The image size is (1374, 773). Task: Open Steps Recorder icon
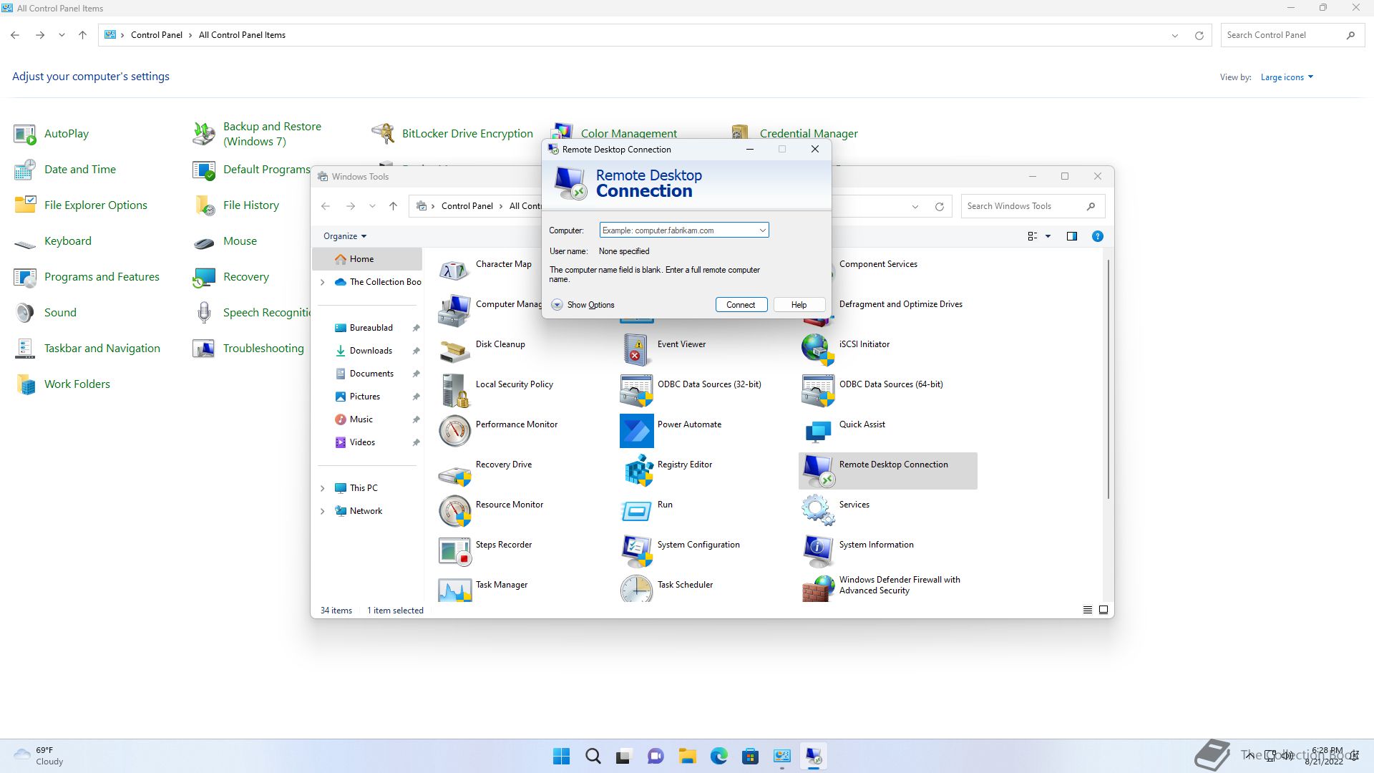pos(454,551)
